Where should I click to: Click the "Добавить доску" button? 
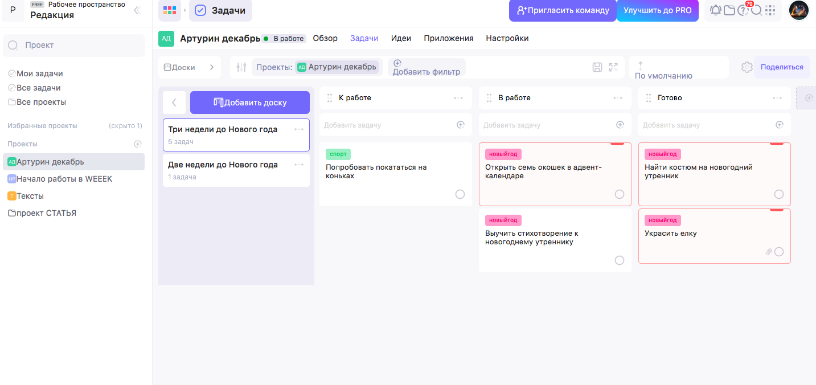coord(250,103)
